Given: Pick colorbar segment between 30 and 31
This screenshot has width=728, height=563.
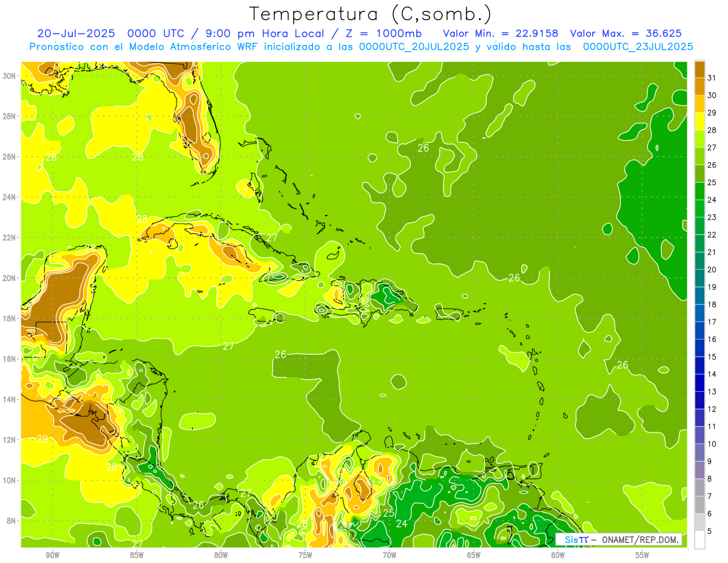Looking at the screenshot, I should point(699,87).
